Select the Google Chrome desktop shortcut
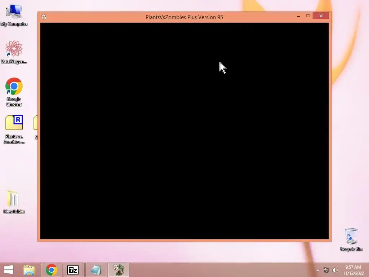 pos(14,92)
